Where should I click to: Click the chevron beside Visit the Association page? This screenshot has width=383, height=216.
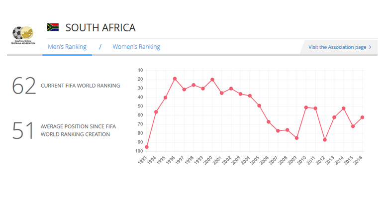click(x=370, y=47)
